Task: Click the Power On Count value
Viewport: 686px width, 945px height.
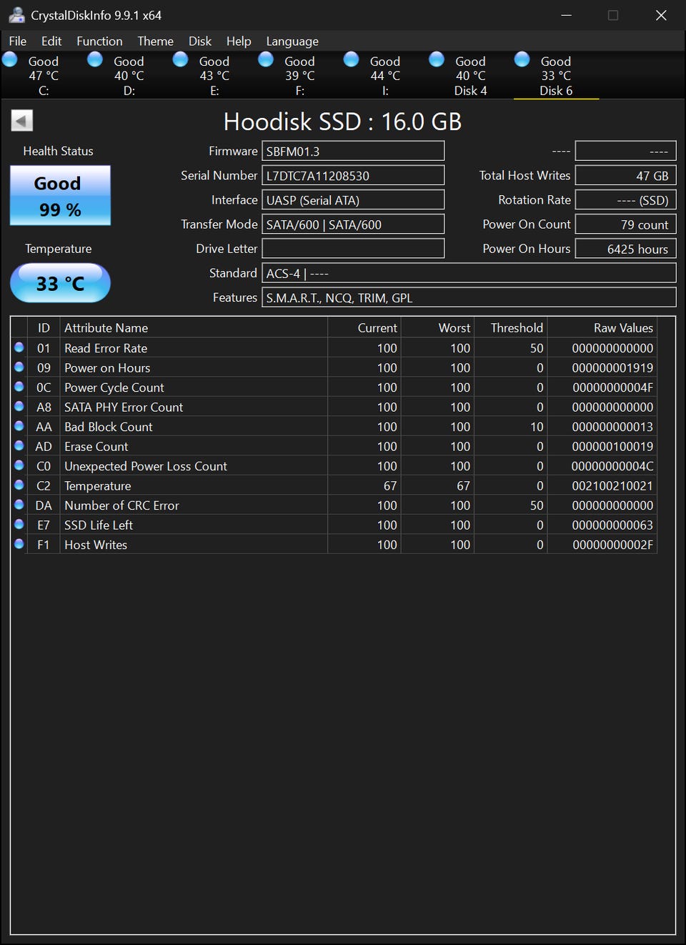Action: pyautogui.click(x=625, y=224)
